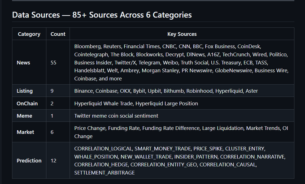Click the 'News' category cell
The width and height of the screenshot is (305, 184).
[x=29, y=63]
